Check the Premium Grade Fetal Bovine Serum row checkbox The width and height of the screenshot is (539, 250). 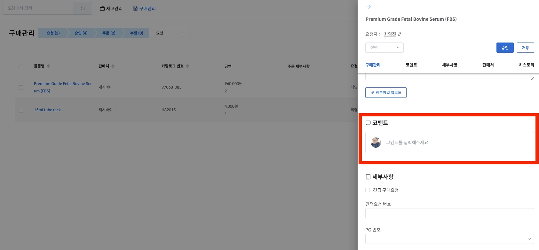pyautogui.click(x=21, y=88)
